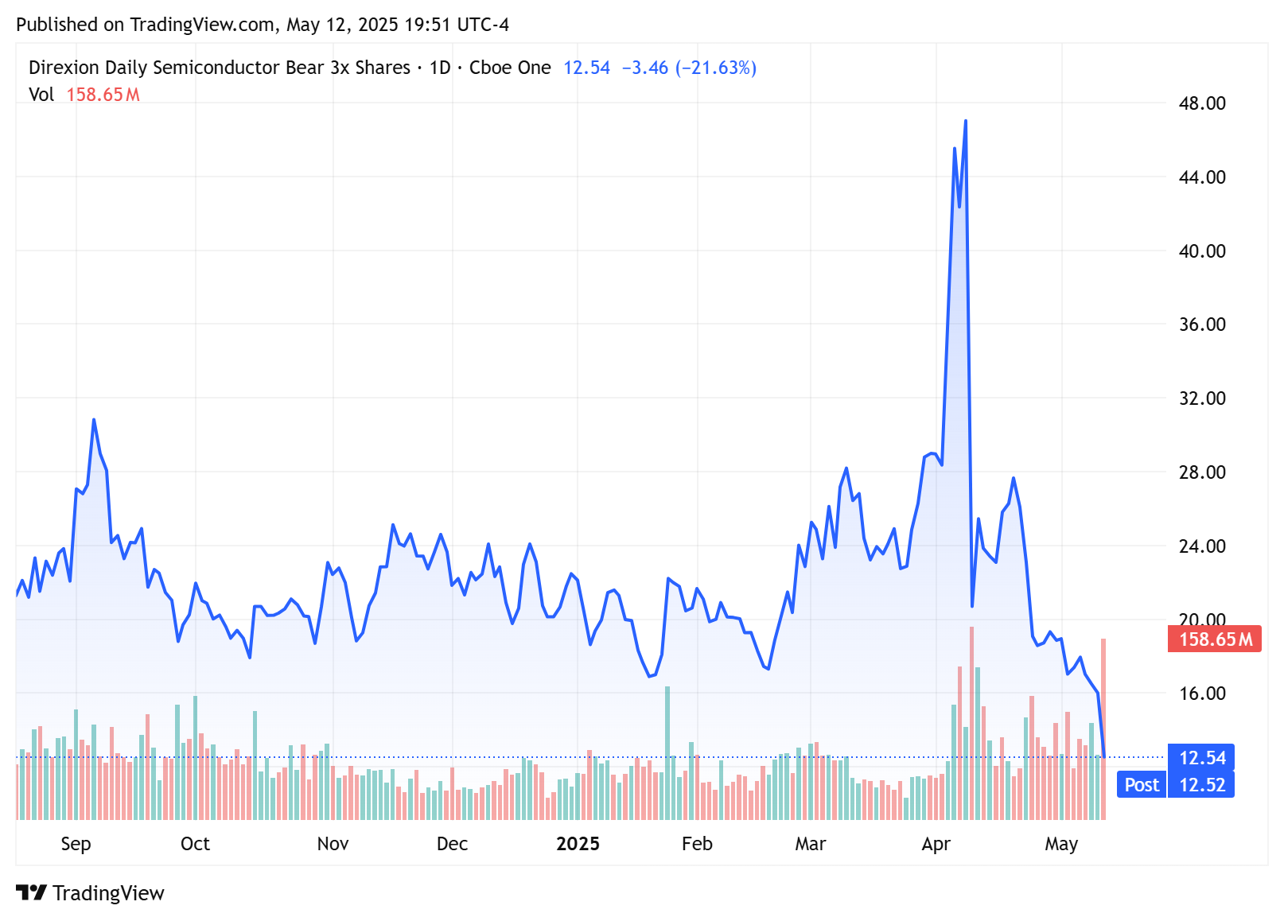Select the Direxion Daily Semiconductor Bear 3x Shares title

pyautogui.click(x=220, y=68)
